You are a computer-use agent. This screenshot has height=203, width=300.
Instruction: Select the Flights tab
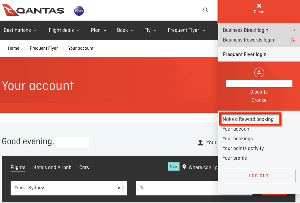(x=18, y=168)
